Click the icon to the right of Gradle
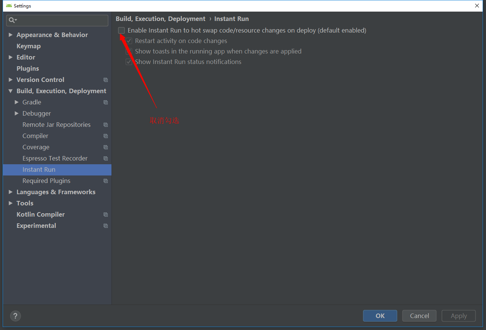This screenshot has width=486, height=330. tap(105, 102)
